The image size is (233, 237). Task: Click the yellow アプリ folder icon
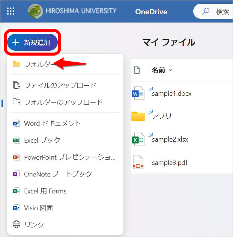click(138, 116)
